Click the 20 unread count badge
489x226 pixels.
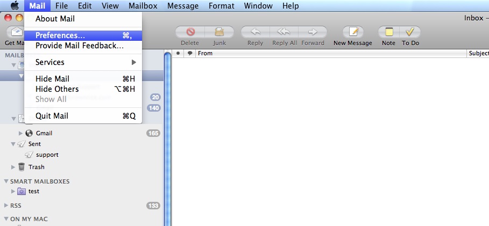pyautogui.click(x=155, y=98)
